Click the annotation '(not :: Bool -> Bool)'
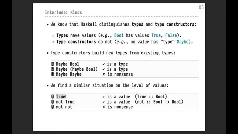This screenshot has height=134, width=238. click(x=159, y=102)
